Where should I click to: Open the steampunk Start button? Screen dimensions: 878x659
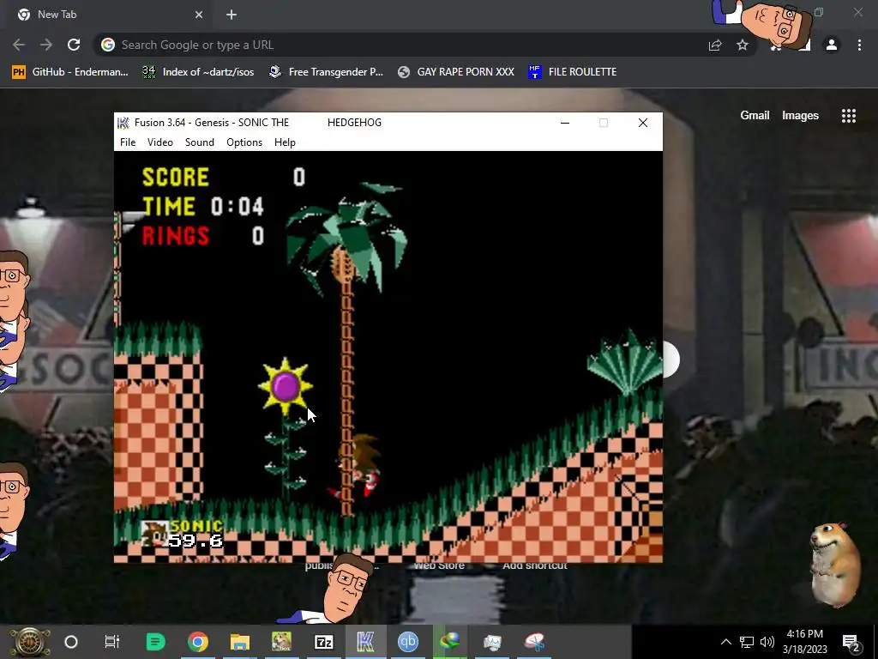pos(29,642)
